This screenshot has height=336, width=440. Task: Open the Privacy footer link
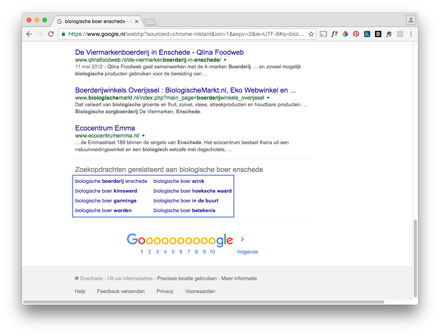point(165,291)
